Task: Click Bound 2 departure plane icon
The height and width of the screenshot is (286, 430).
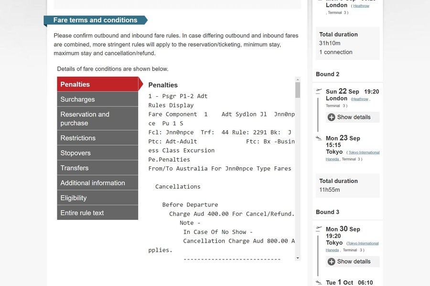Action: [319, 91]
